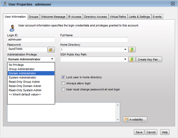Open the Availability settings button
This screenshot has height=138, width=178.
tap(135, 120)
